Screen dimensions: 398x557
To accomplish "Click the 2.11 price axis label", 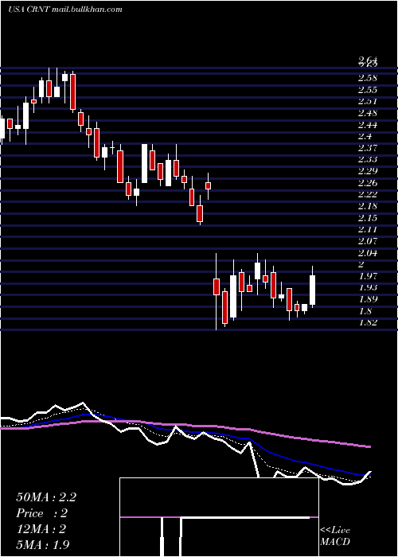I will pos(368,229).
